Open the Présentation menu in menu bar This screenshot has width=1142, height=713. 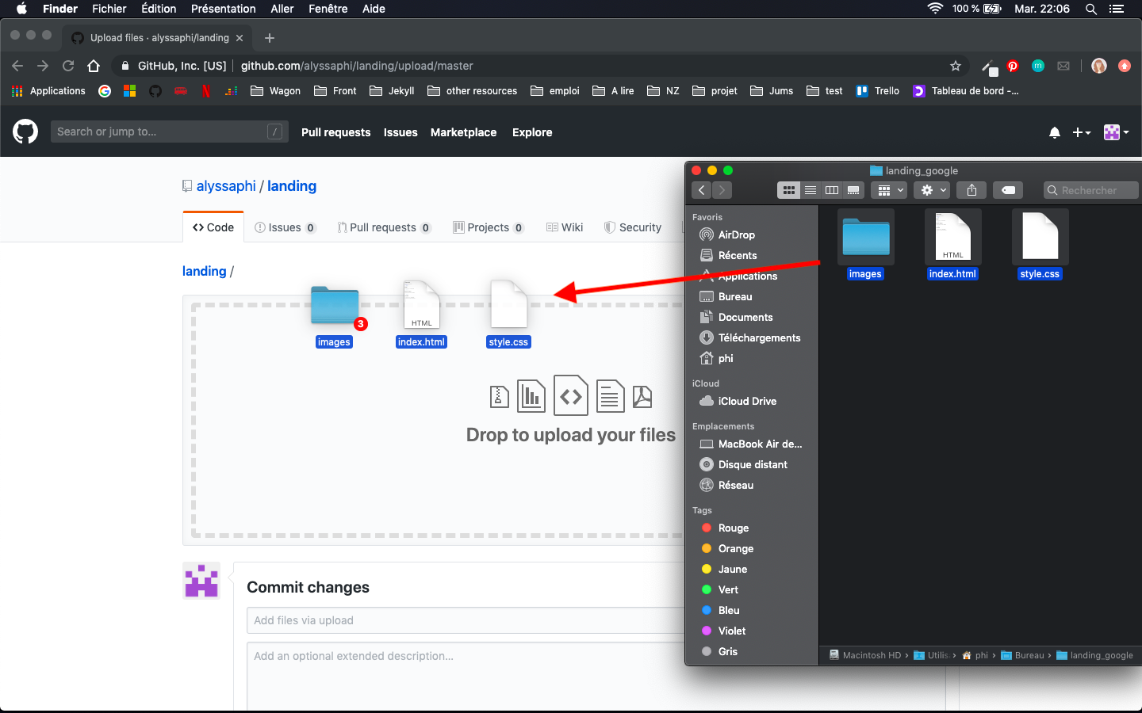[223, 9]
